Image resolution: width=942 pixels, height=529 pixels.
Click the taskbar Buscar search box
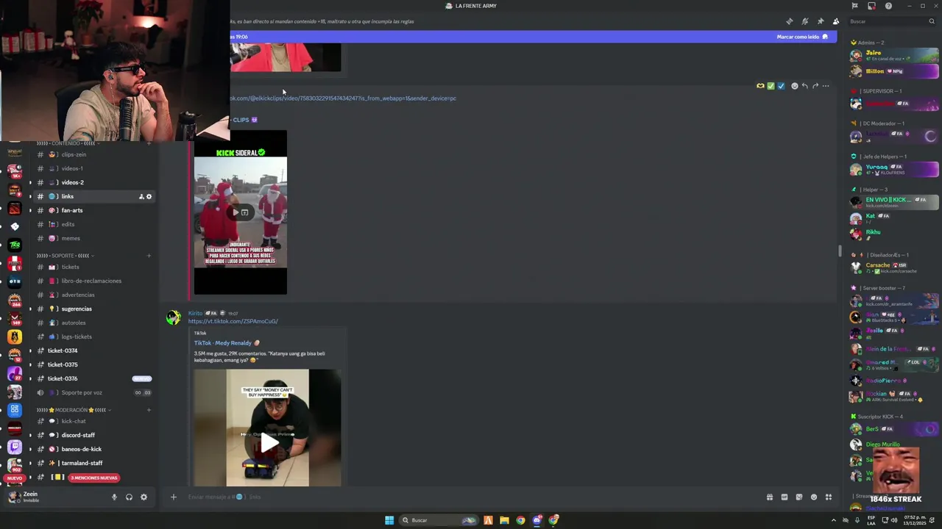(439, 520)
